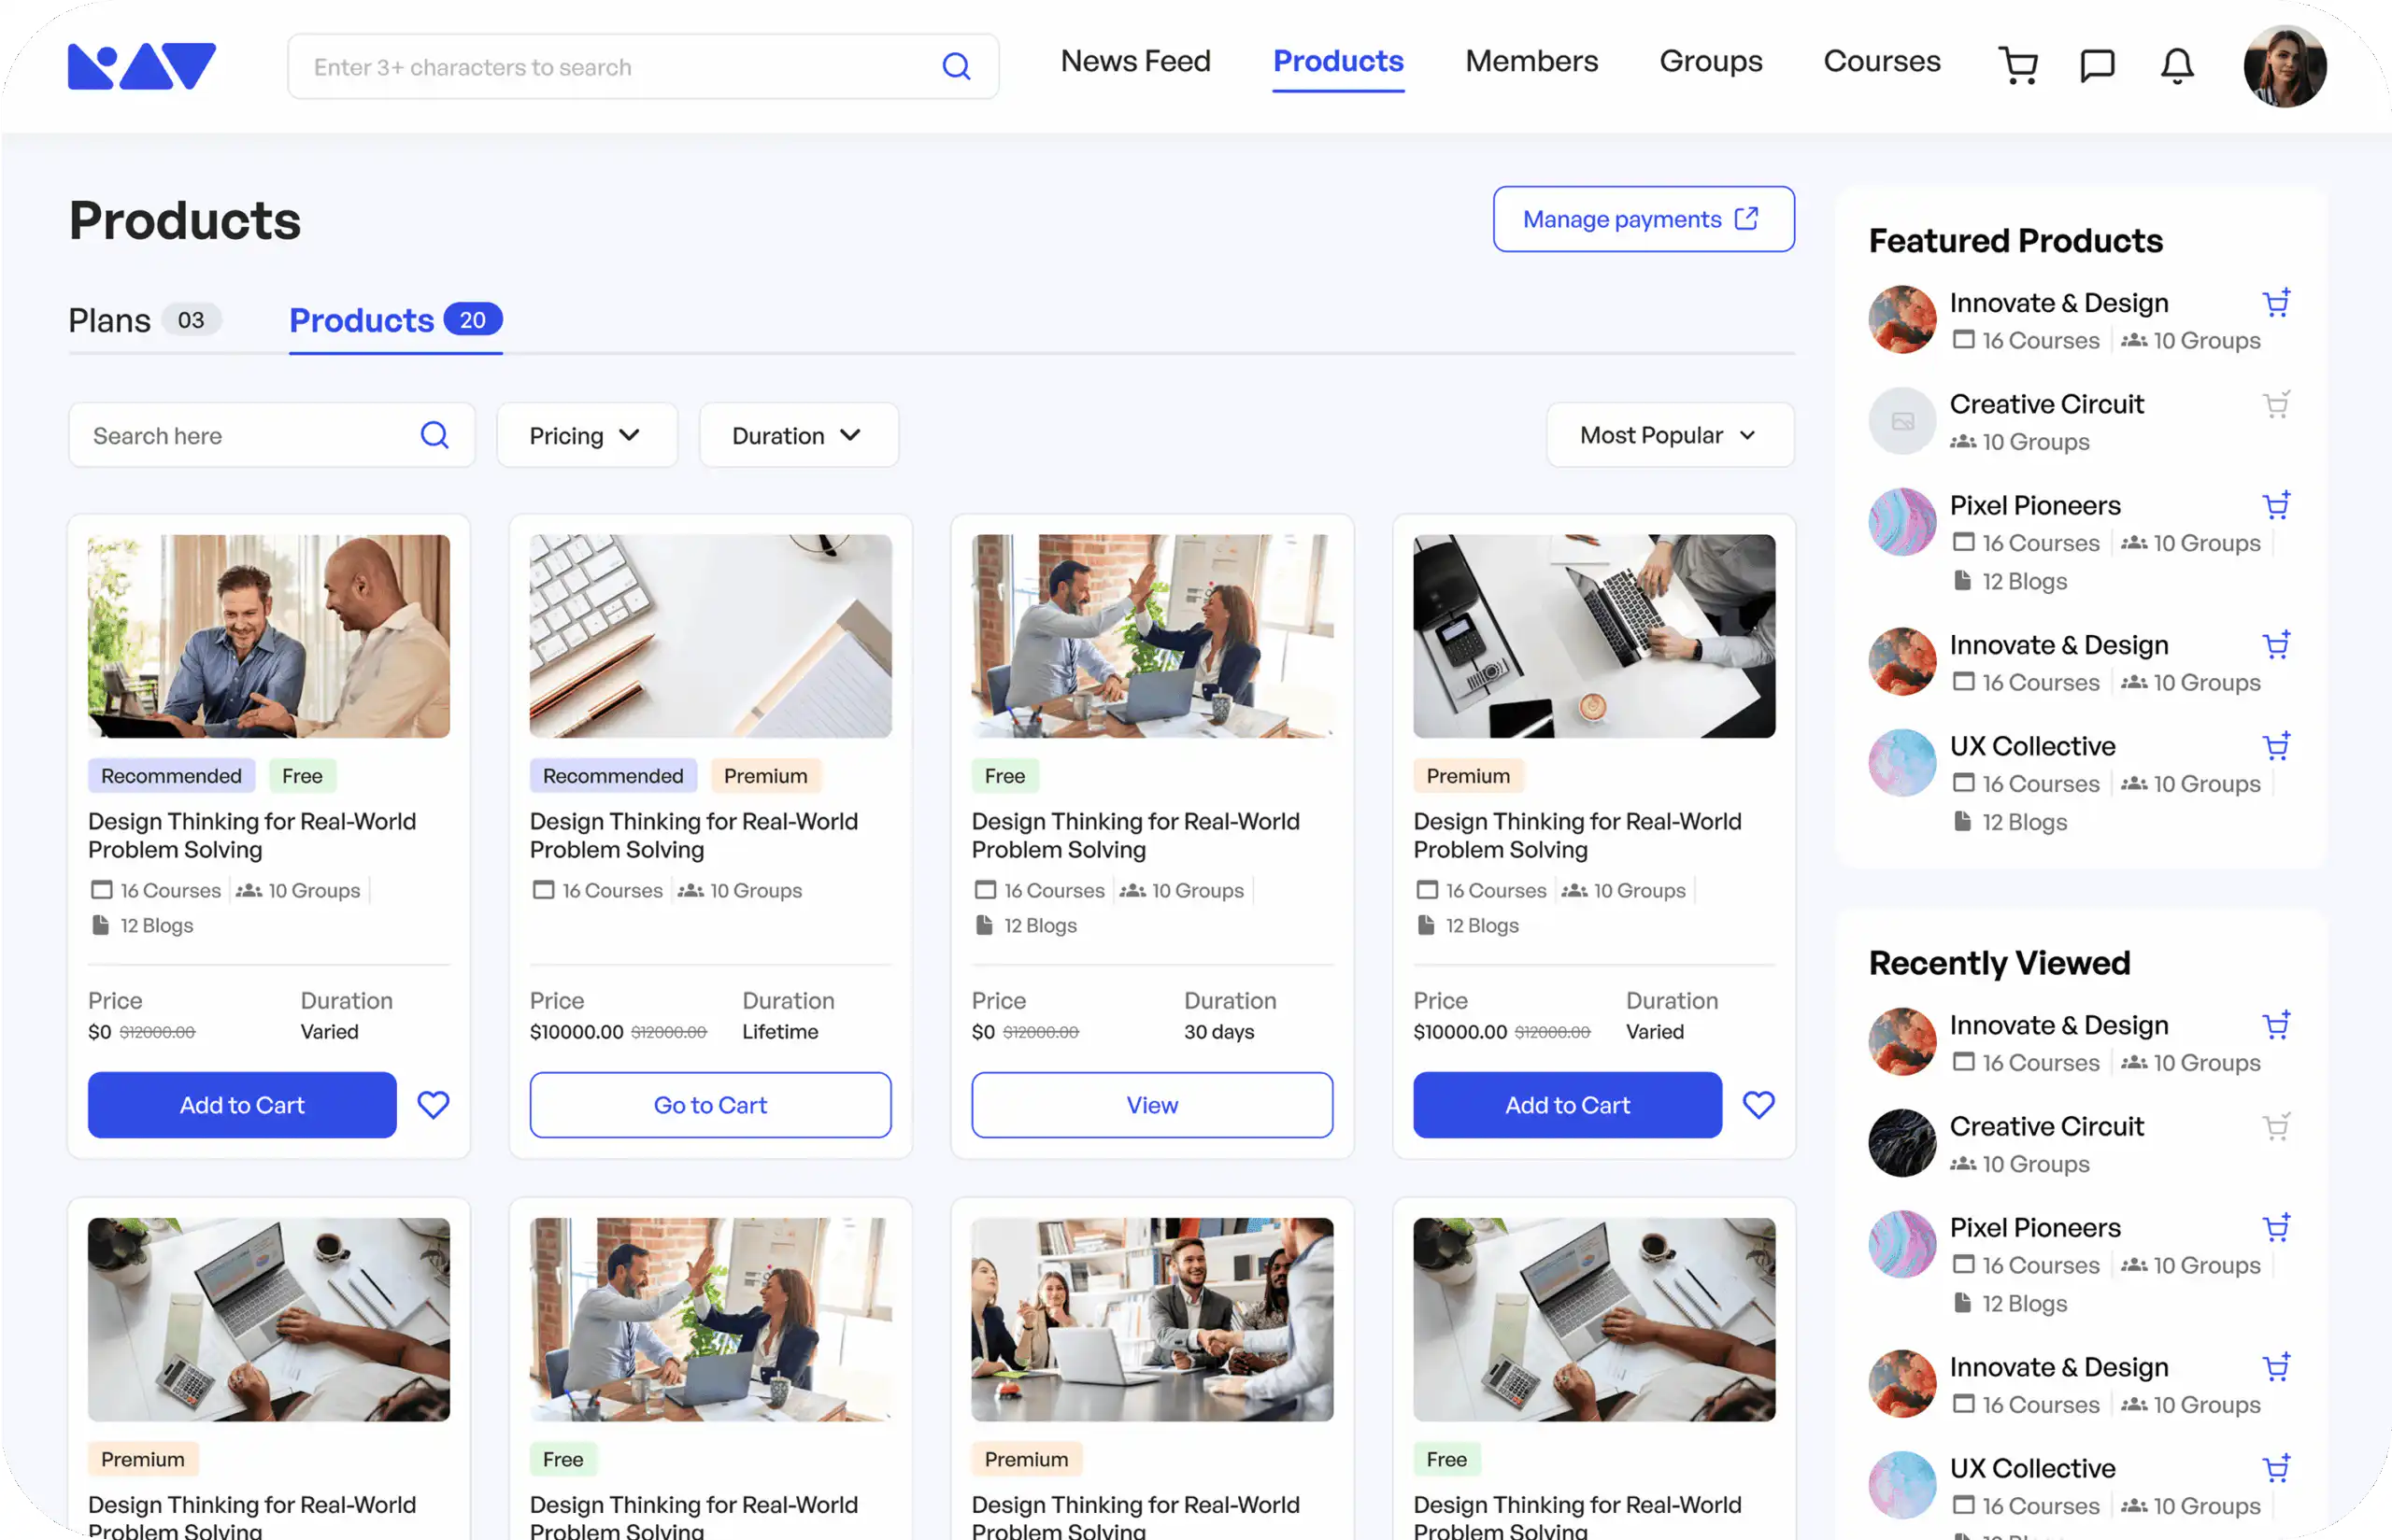
Task: Open the 'UX Collective' name in Recently Viewed
Action: [2032, 1468]
